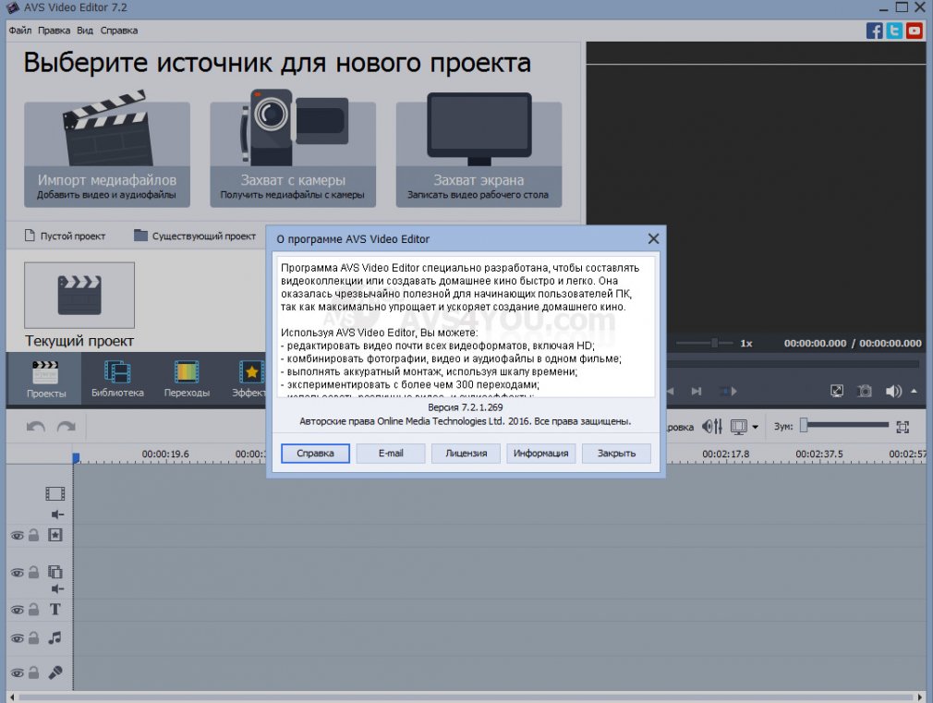Click the Версия 7.2.1.269 text

tap(466, 407)
